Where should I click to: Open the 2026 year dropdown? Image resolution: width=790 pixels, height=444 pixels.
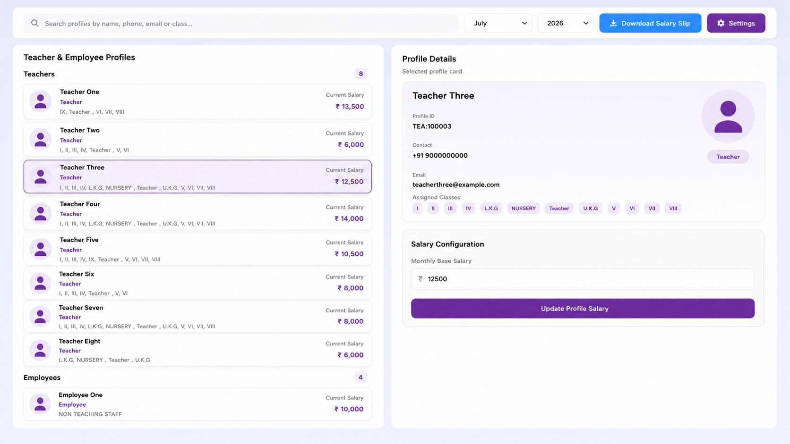566,23
